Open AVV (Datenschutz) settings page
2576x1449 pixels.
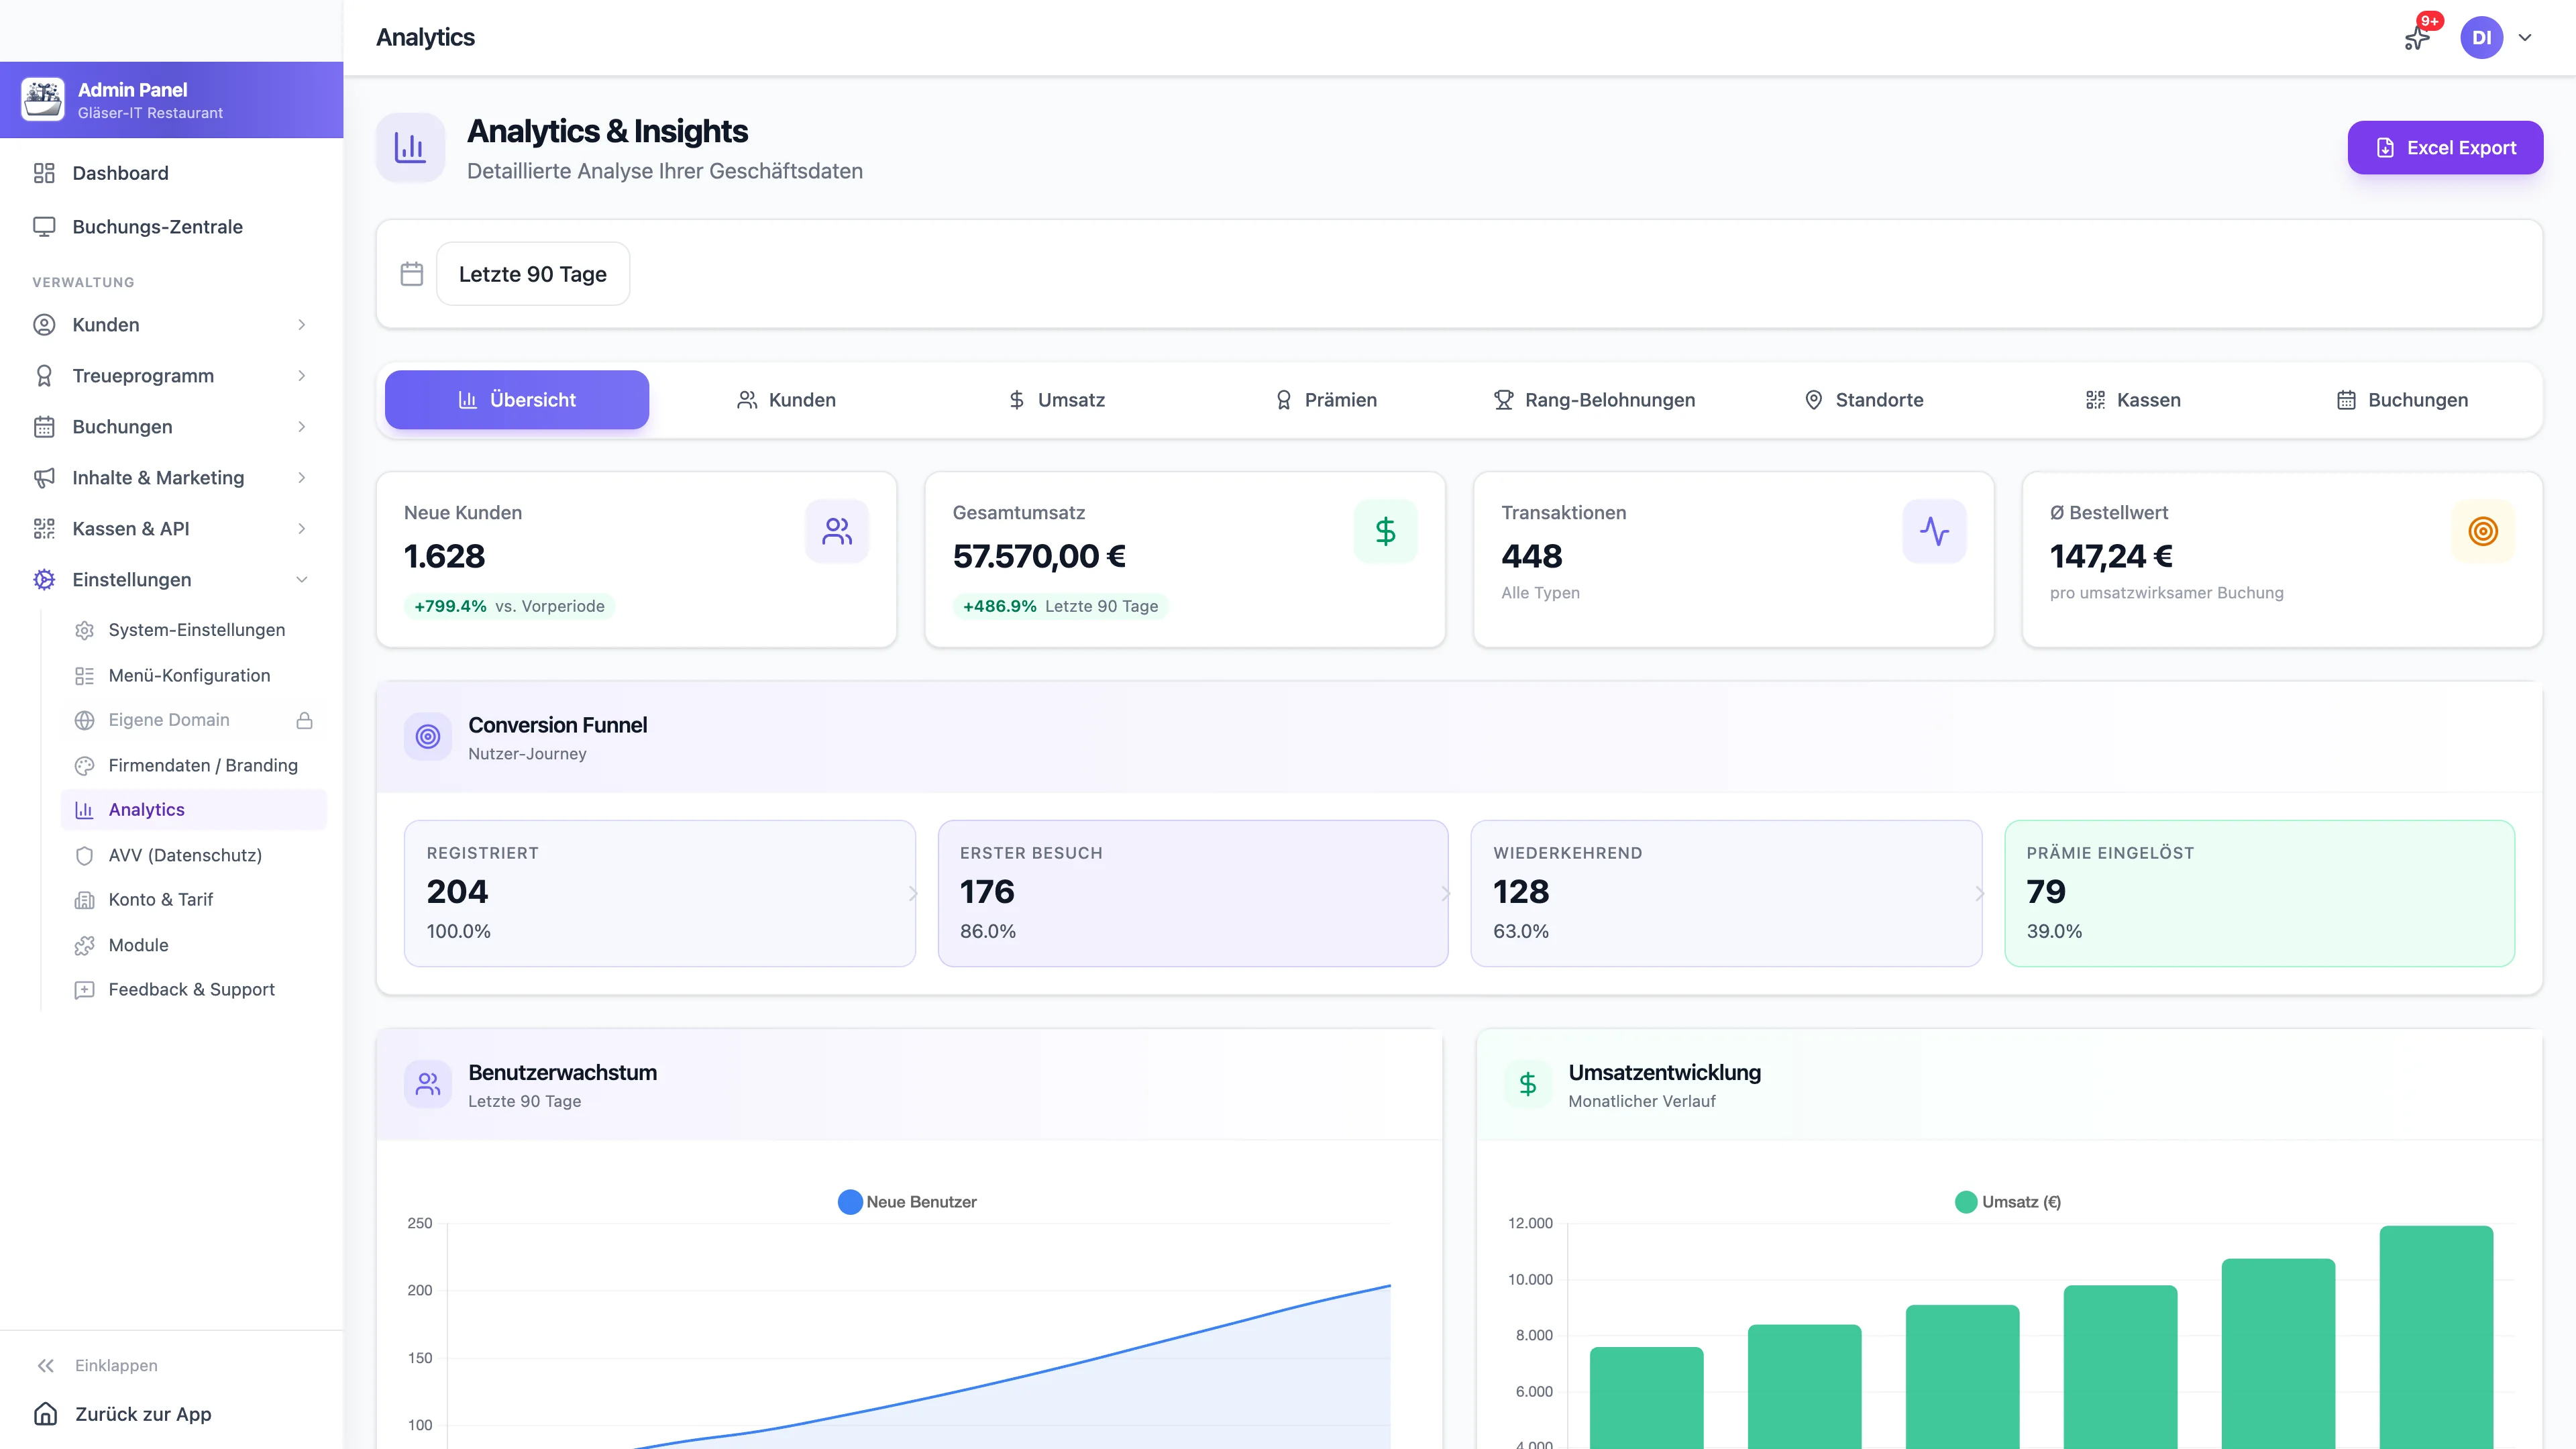tap(194, 855)
